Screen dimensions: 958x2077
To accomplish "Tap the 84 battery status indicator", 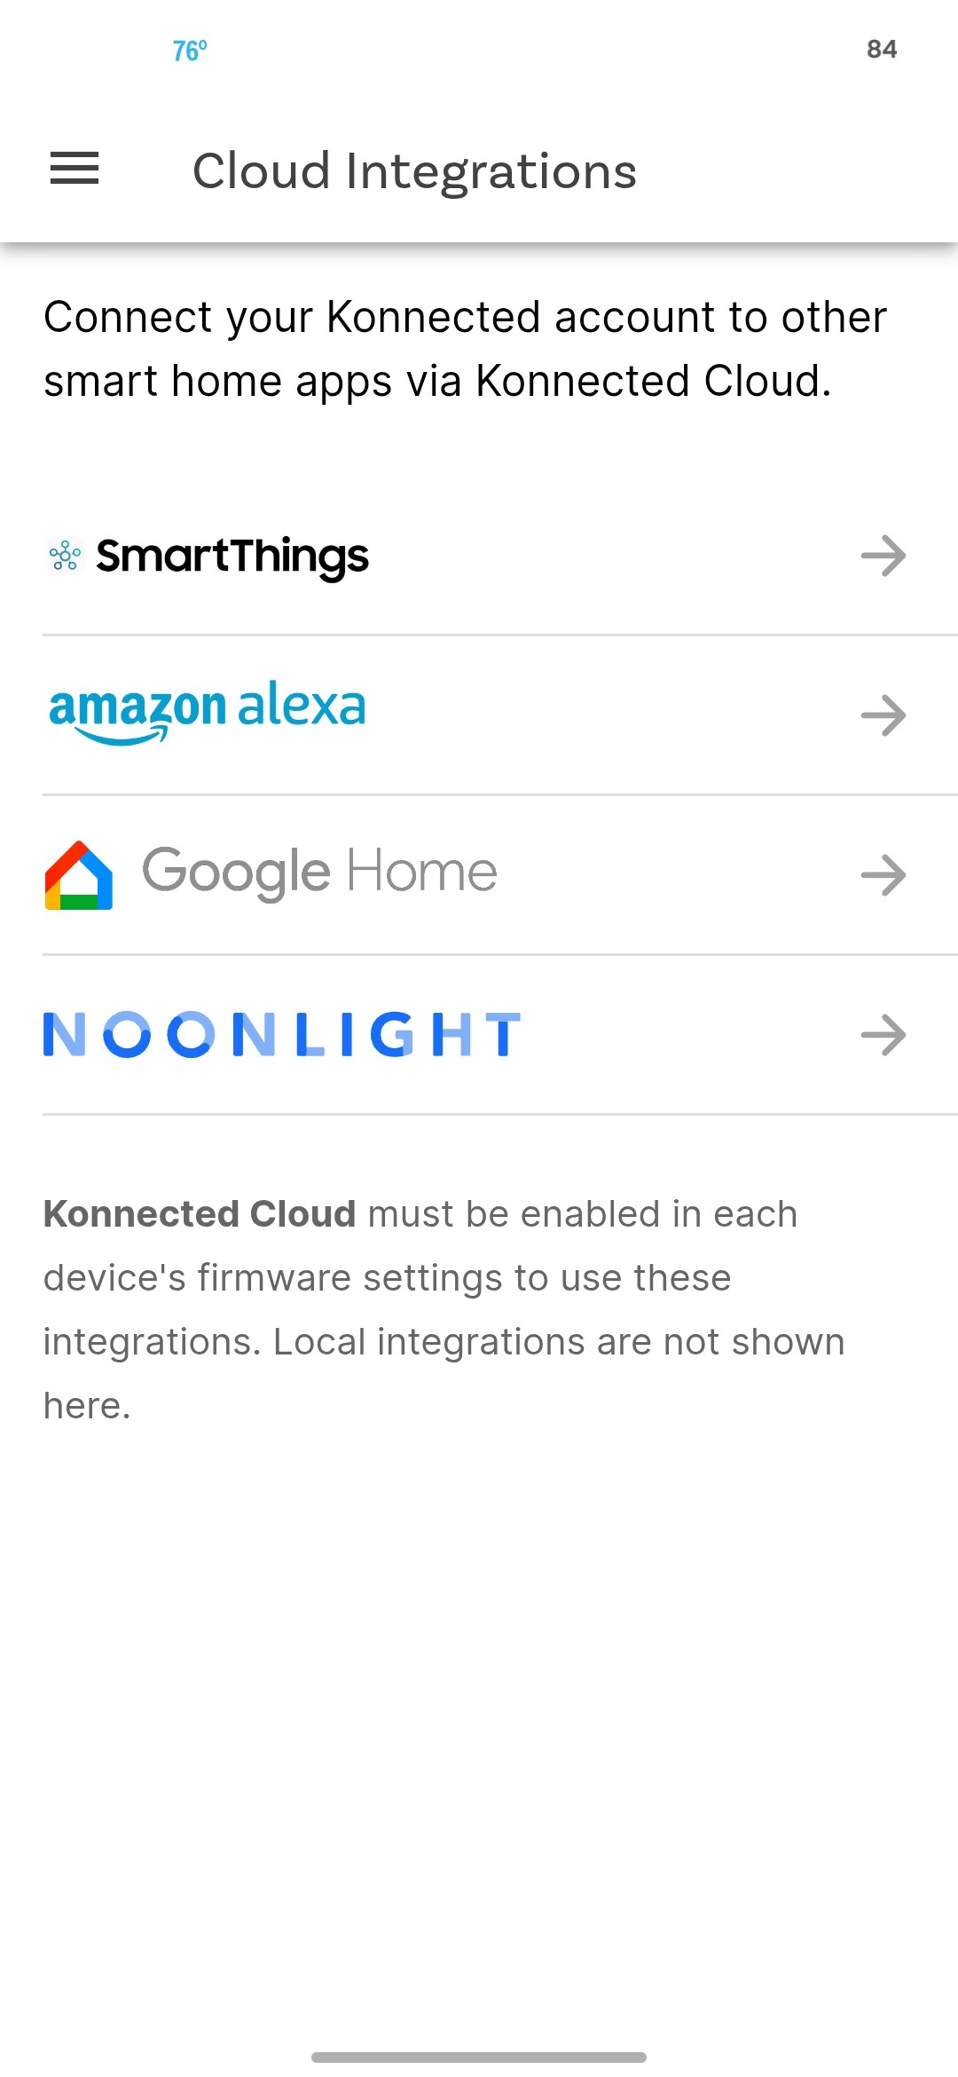I will 882,50.
